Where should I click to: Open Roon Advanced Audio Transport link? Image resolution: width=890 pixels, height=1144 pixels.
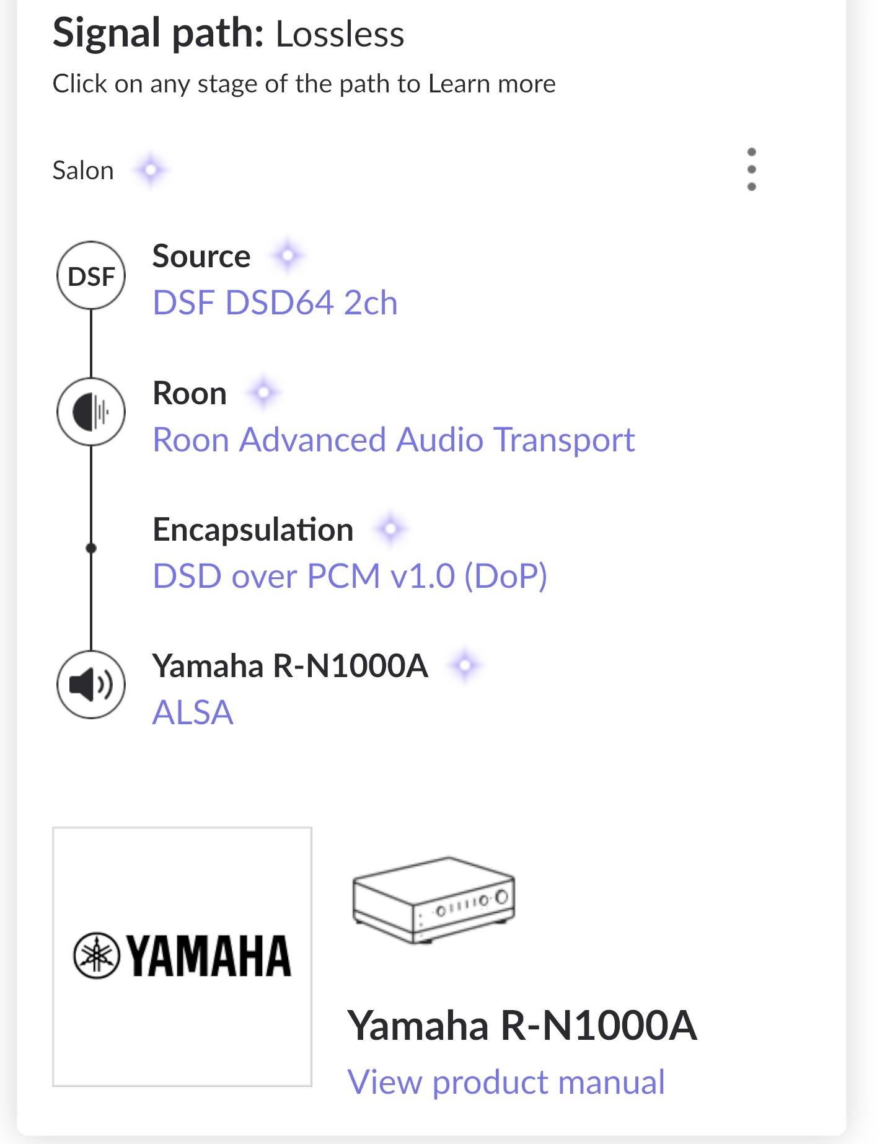pos(394,440)
